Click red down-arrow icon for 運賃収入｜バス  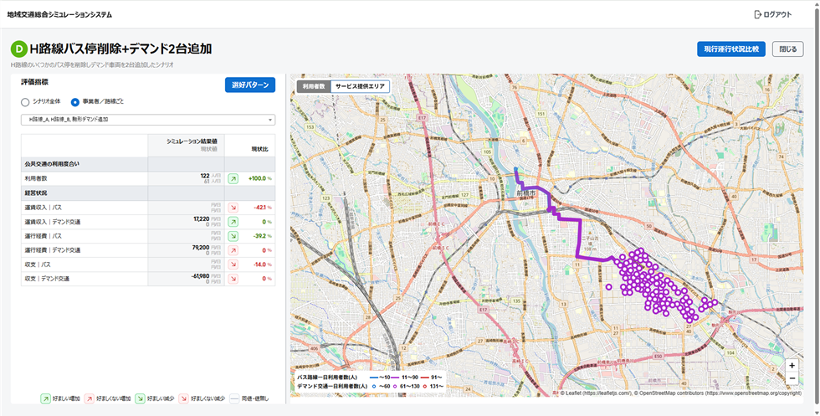233,208
